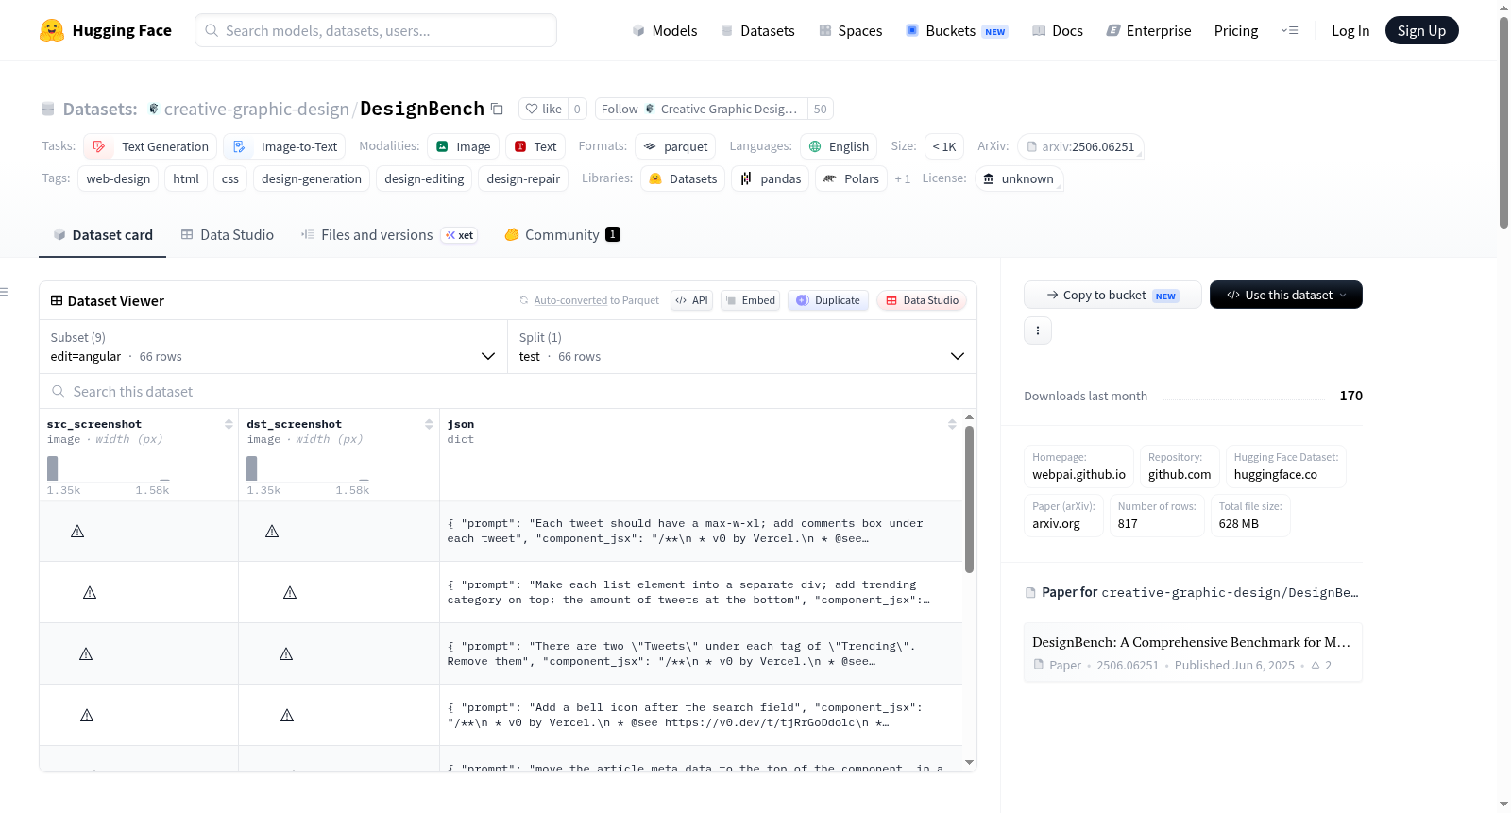Screen dimensions: 1511x813
Task: Like the DesignBench dataset
Action: coord(544,109)
